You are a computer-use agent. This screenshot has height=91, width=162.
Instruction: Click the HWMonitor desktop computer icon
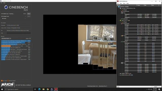pos(119,7)
